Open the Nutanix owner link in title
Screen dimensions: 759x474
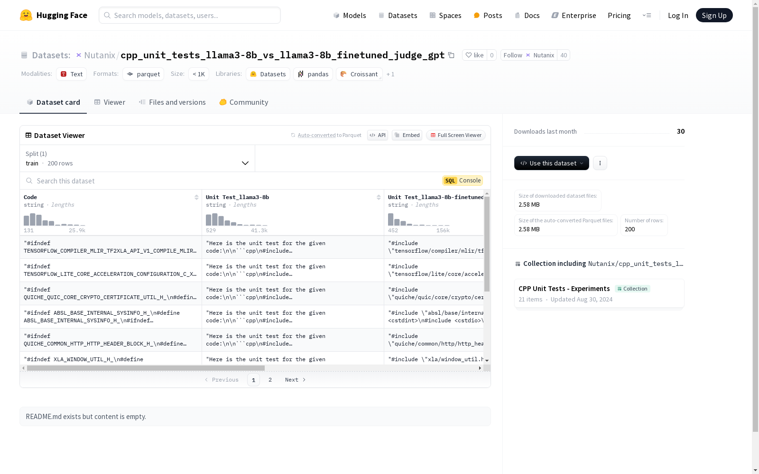tap(100, 55)
